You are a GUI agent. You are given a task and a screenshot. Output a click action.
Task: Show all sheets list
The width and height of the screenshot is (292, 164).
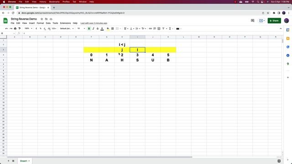pyautogui.click(x=13, y=161)
